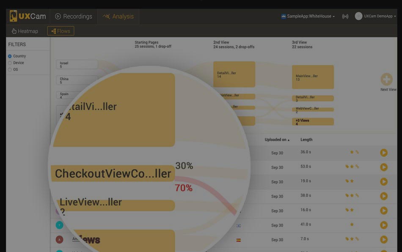This screenshot has height=252, width=402.
Task: Expand the SampleApp:WhiteHouse app dropdown
Action: point(308,16)
